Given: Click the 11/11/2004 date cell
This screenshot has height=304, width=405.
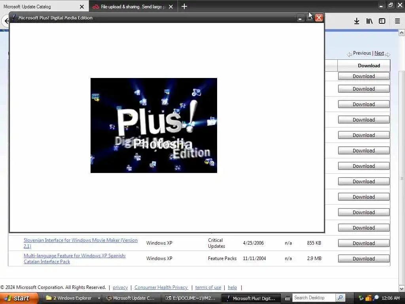Looking at the screenshot, I should [x=254, y=258].
